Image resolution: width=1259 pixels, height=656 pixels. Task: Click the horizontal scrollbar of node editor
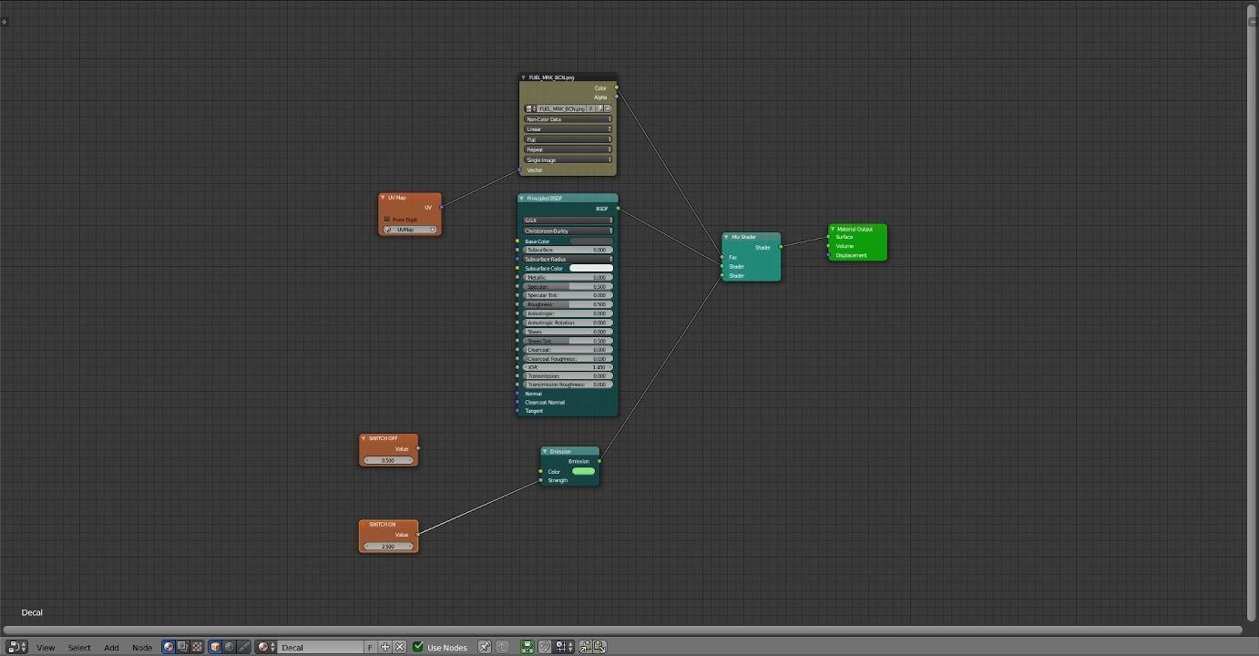pos(623,630)
